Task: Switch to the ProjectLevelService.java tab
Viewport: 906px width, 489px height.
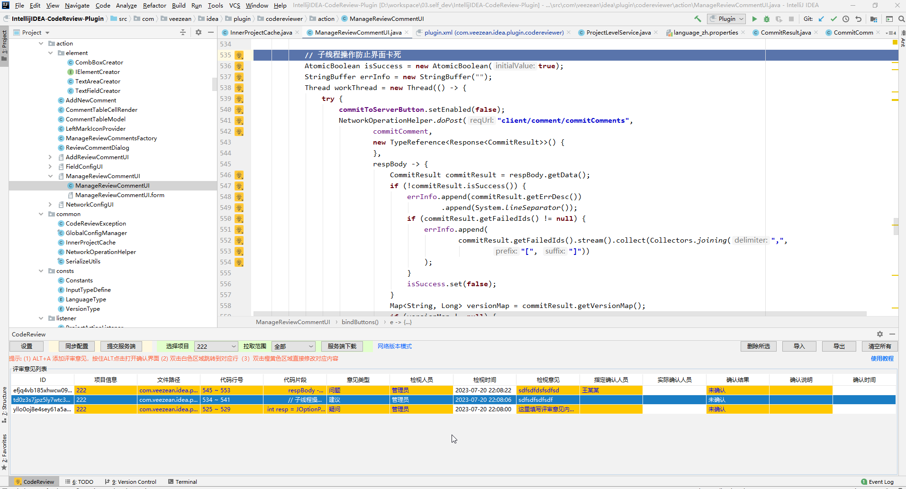Action: point(618,33)
